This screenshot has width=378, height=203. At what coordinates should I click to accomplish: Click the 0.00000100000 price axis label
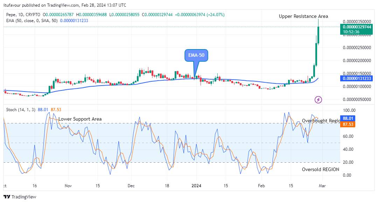(x=357, y=86)
